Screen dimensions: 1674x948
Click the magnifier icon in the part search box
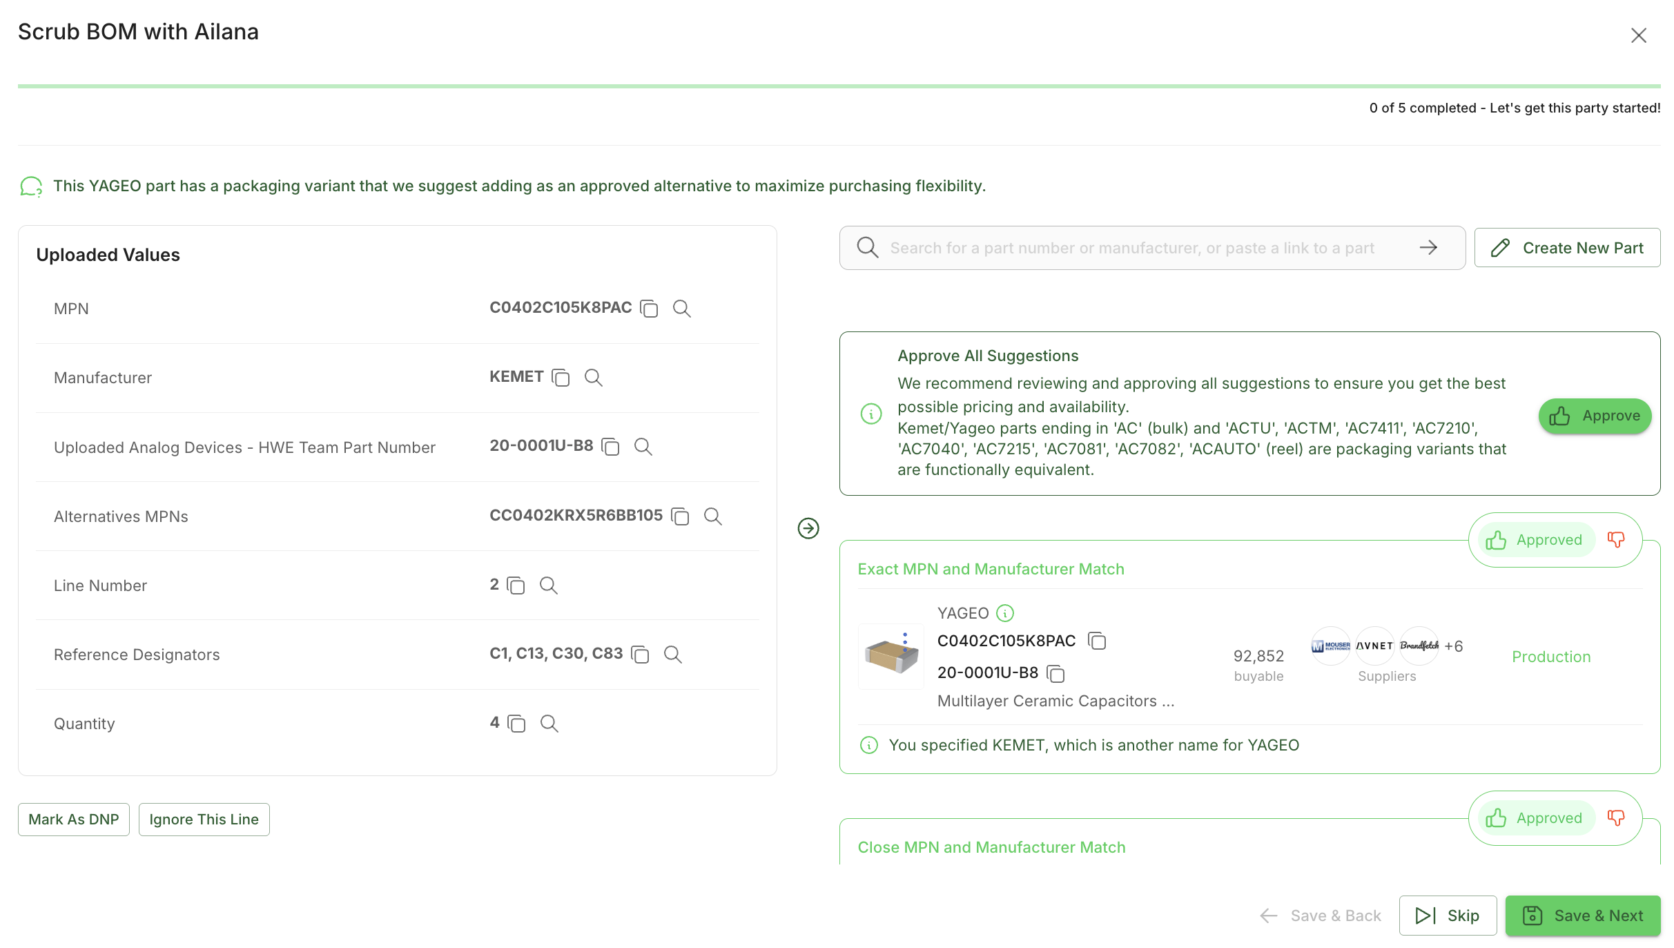pos(868,247)
